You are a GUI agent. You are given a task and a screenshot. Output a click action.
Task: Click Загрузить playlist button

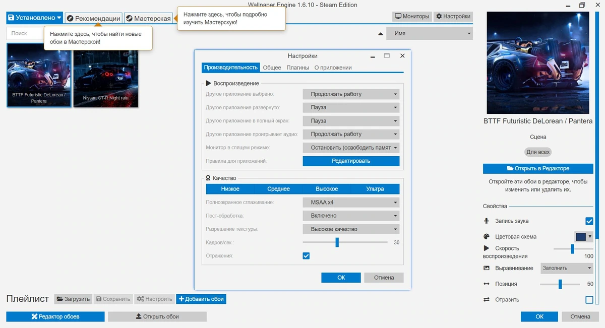73,299
